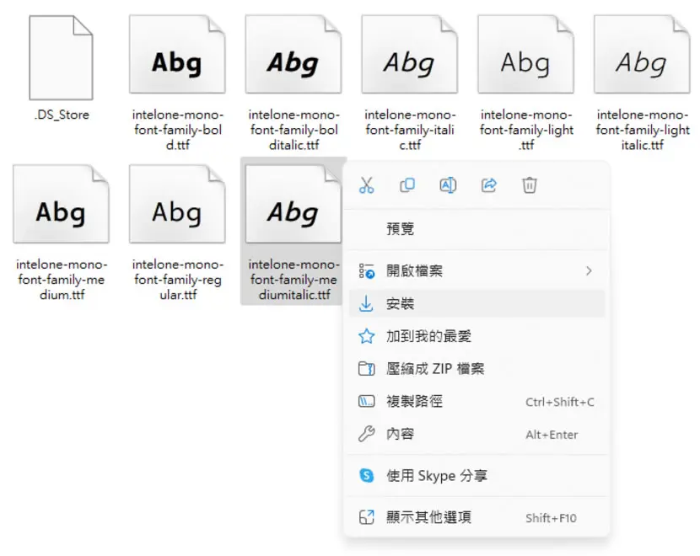This screenshot has width=700, height=556.
Task: Click the Share icon in context menu
Action: coord(489,185)
